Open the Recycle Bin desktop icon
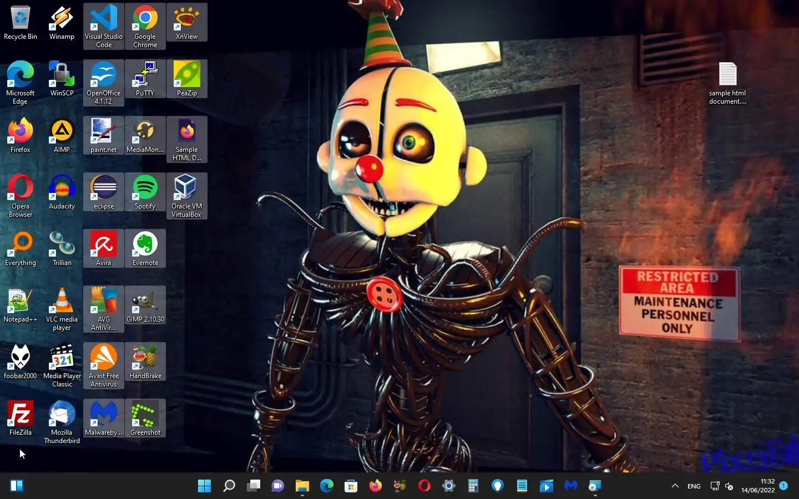This screenshot has width=799, height=499. click(21, 23)
